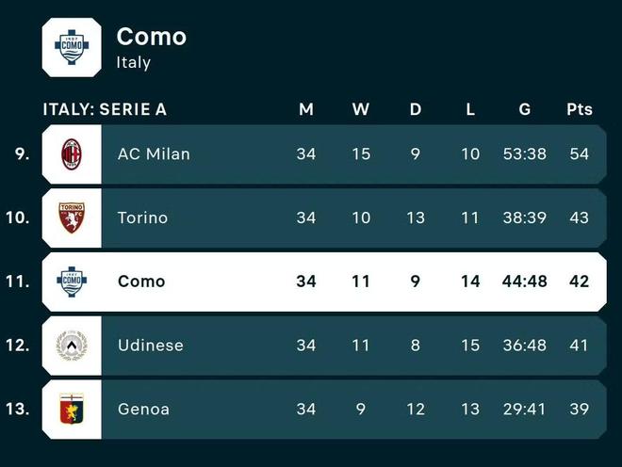Click the Torino team logo

pos(72,217)
